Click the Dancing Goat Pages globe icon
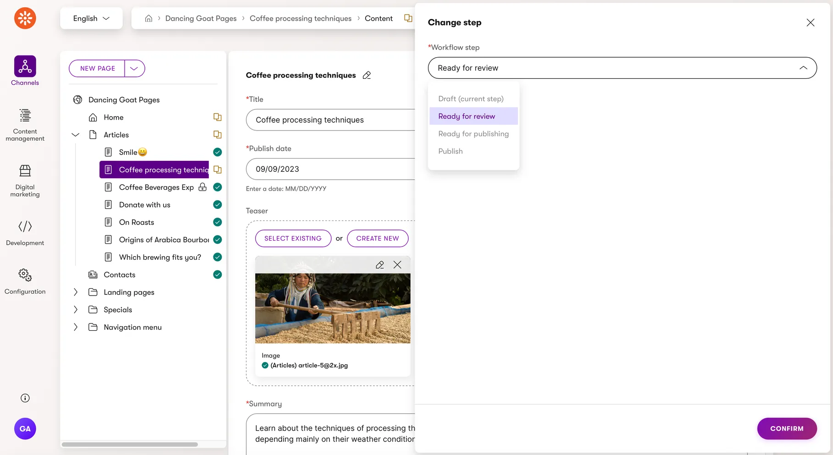 pyautogui.click(x=78, y=100)
